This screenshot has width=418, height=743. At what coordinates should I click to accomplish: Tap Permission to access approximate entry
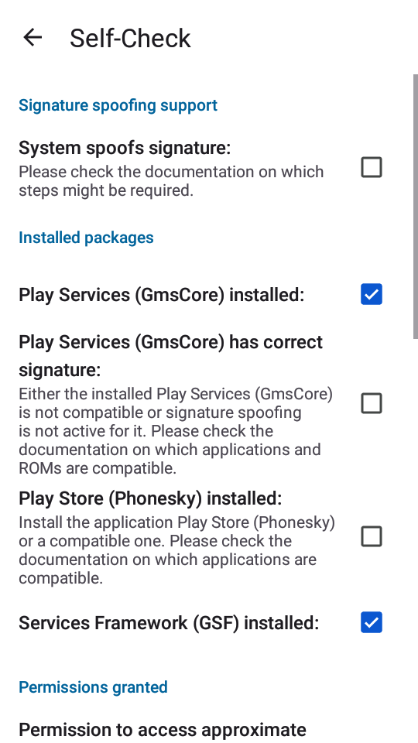point(162,730)
